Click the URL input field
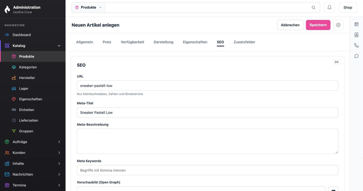The image size is (363, 191). [207, 86]
